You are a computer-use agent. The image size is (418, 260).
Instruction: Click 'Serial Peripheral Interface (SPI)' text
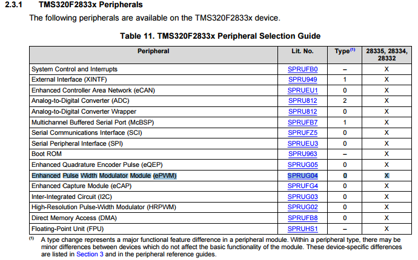click(77, 144)
